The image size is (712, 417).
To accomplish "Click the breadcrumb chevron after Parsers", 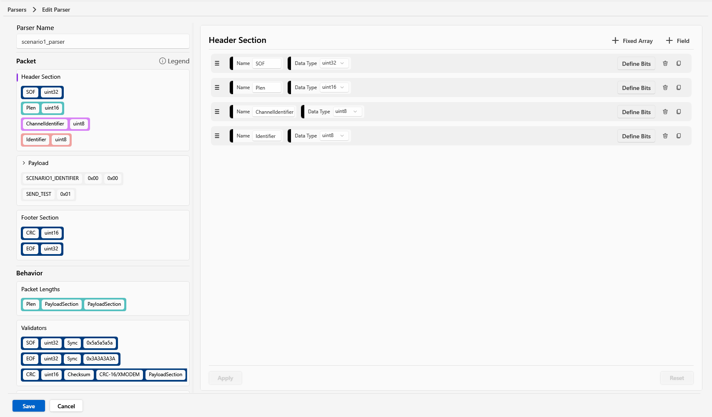I will point(34,10).
